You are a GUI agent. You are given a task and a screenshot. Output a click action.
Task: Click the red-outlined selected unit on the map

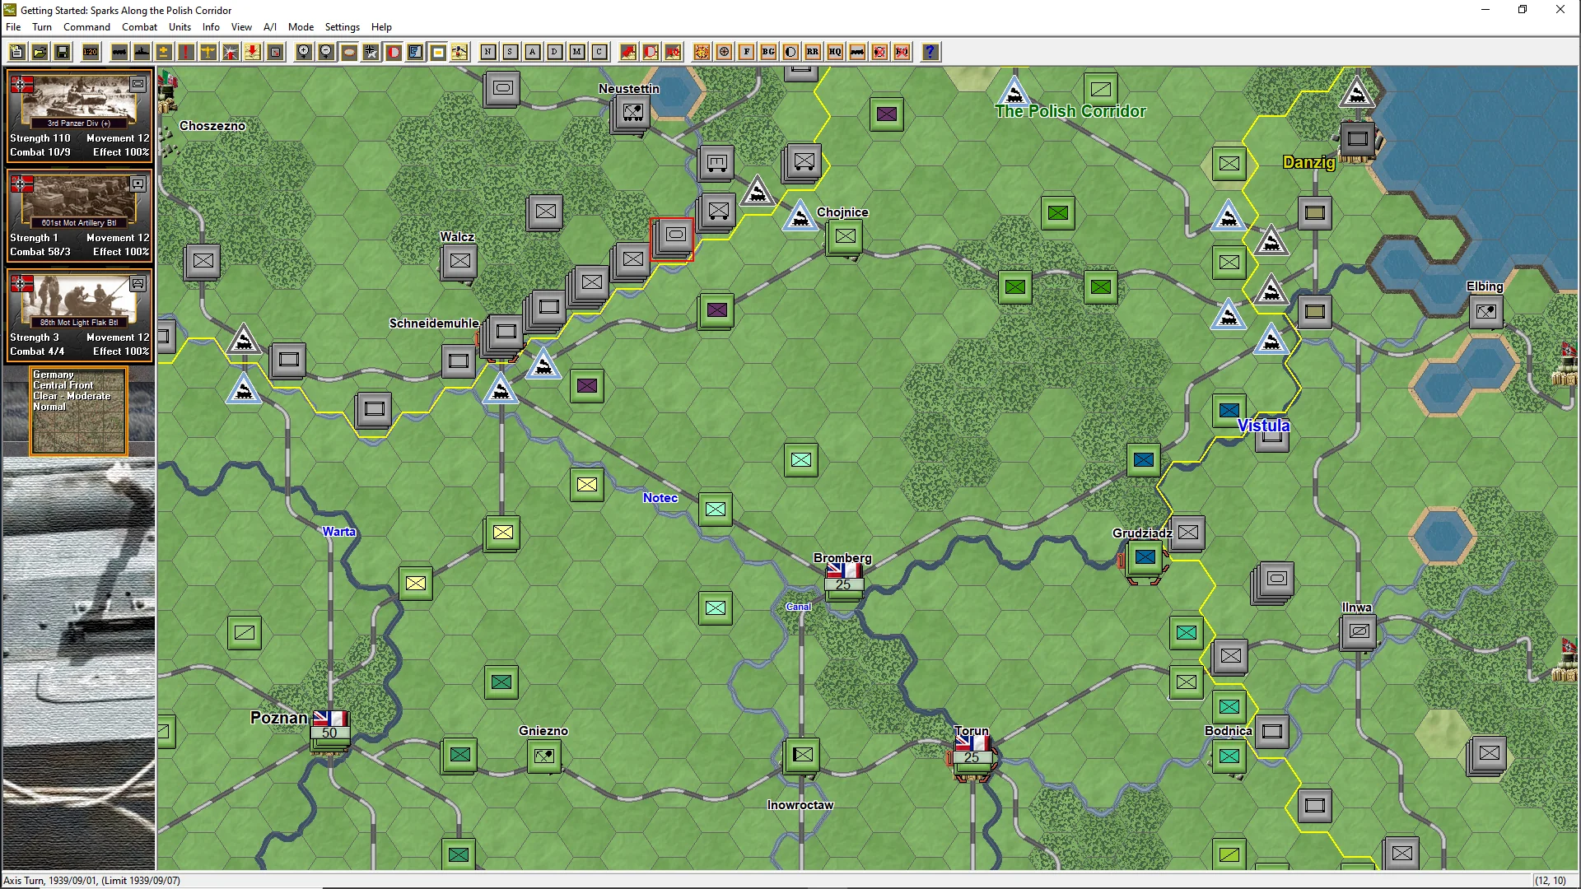pos(673,239)
